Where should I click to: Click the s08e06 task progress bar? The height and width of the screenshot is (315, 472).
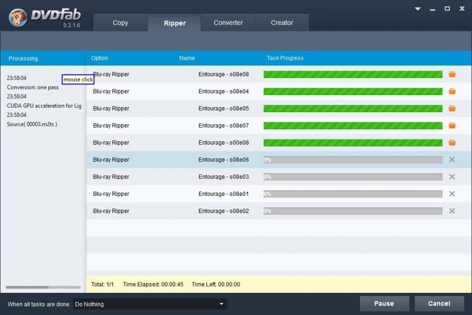tap(353, 160)
